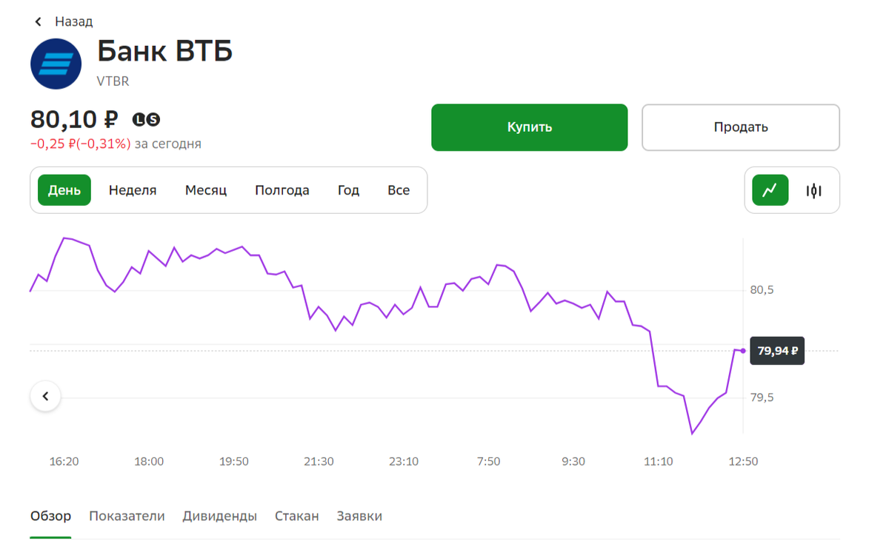The height and width of the screenshot is (541, 889).
Task: Select the Полгода period
Action: [282, 190]
